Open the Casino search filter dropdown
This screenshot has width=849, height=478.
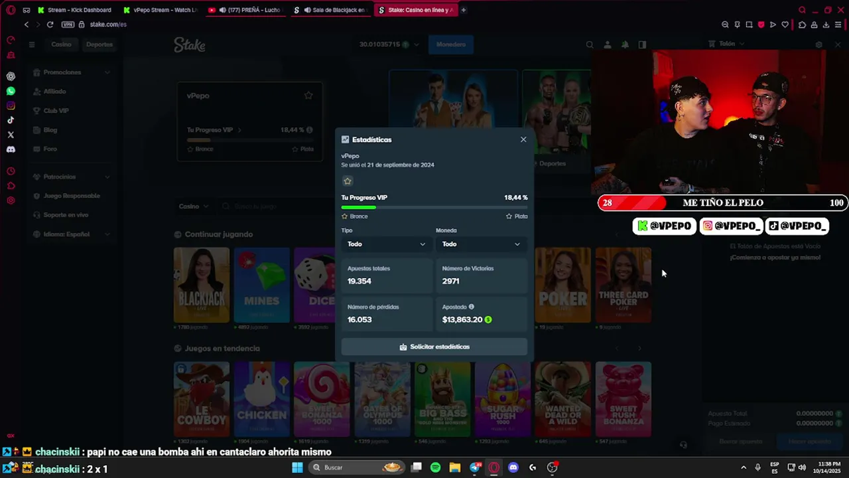coord(194,206)
